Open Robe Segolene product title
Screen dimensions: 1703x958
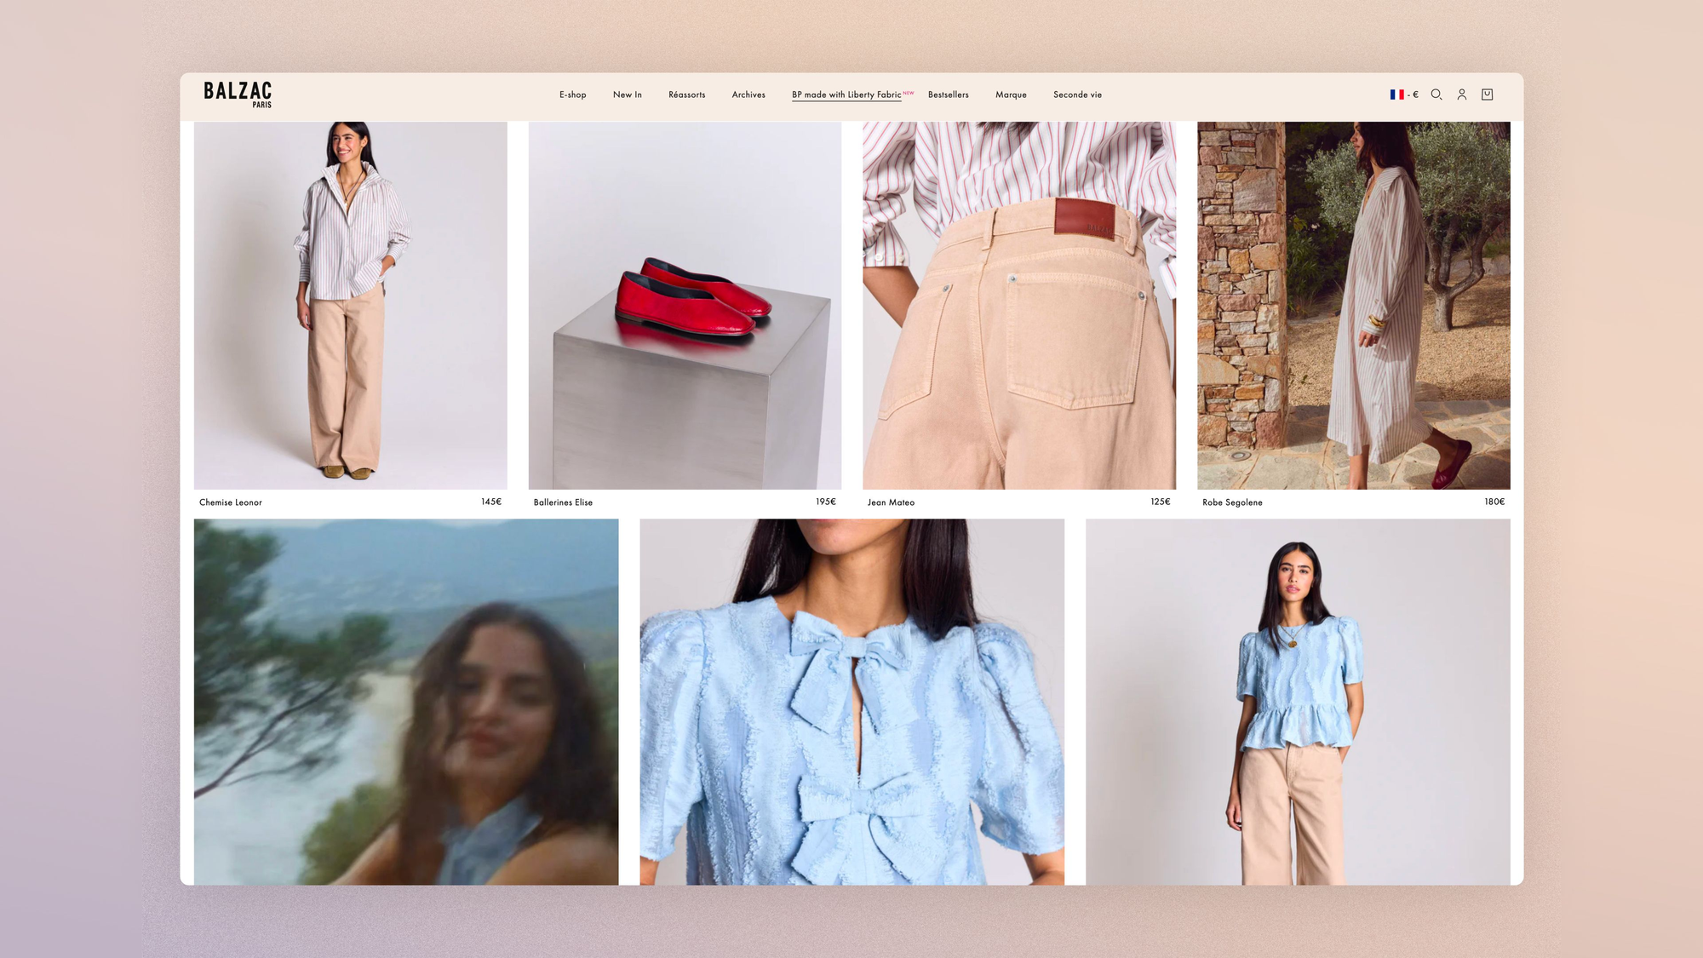click(x=1232, y=502)
